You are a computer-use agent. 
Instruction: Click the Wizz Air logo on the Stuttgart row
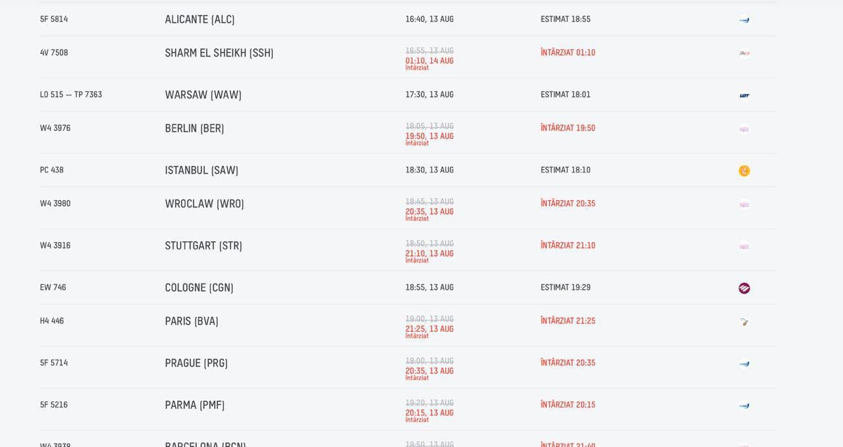[x=744, y=246]
